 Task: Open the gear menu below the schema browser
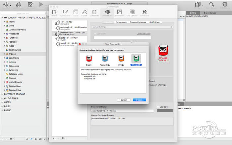pos(12,139)
